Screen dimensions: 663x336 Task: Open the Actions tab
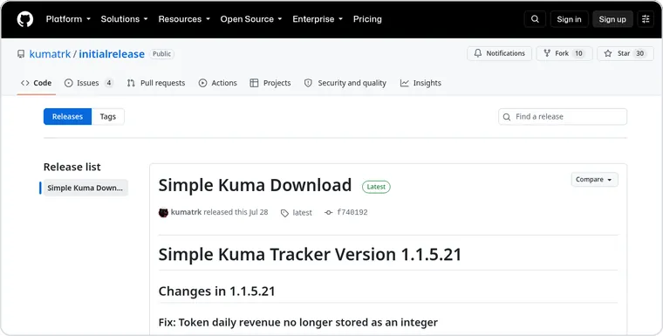point(218,83)
